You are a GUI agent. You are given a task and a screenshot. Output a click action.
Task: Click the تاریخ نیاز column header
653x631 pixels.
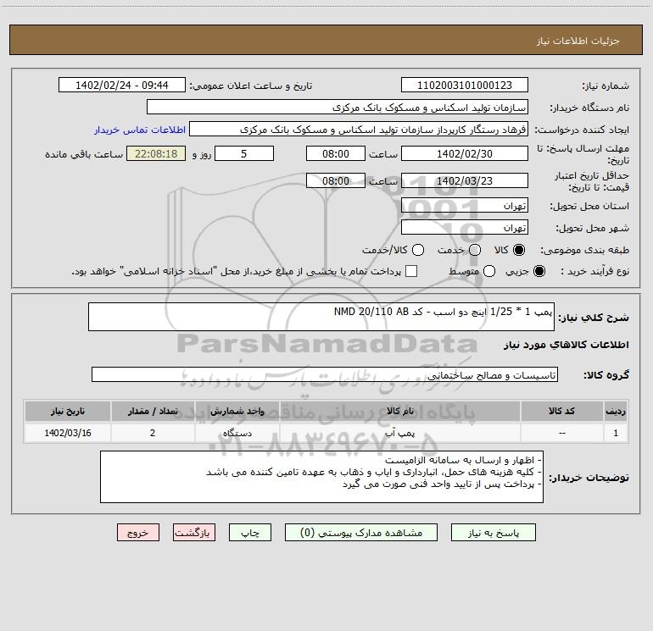(x=68, y=412)
